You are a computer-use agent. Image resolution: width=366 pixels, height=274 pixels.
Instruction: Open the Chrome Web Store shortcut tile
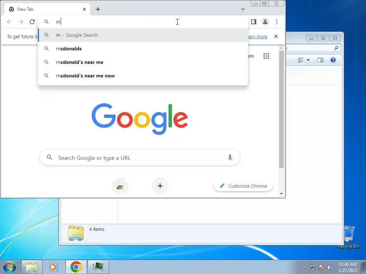(x=120, y=186)
